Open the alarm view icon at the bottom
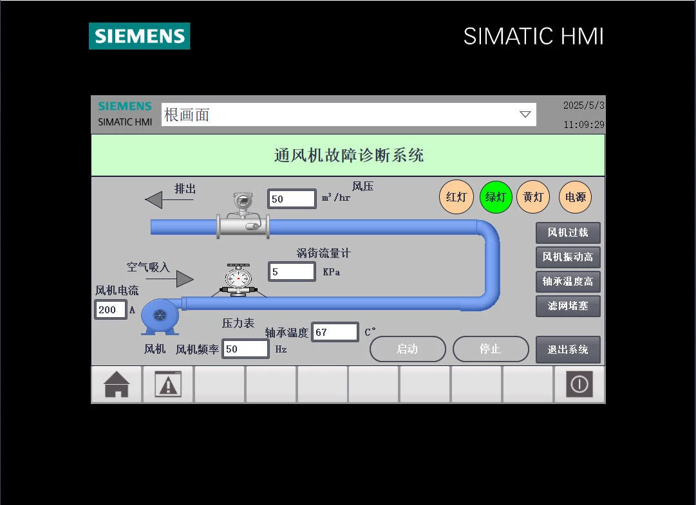 point(168,383)
